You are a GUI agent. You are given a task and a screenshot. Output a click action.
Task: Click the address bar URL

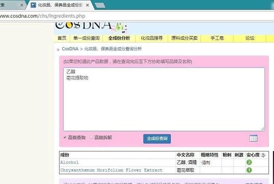(42, 16)
